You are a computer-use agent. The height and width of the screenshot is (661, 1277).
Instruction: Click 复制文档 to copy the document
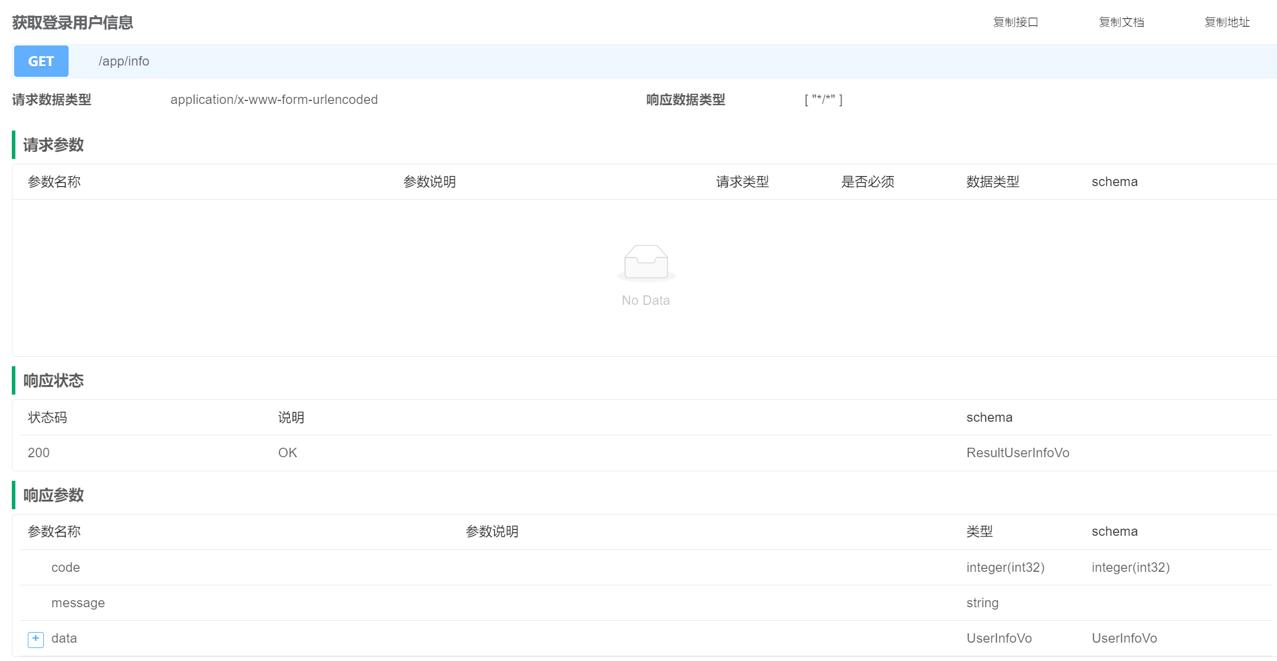point(1122,22)
